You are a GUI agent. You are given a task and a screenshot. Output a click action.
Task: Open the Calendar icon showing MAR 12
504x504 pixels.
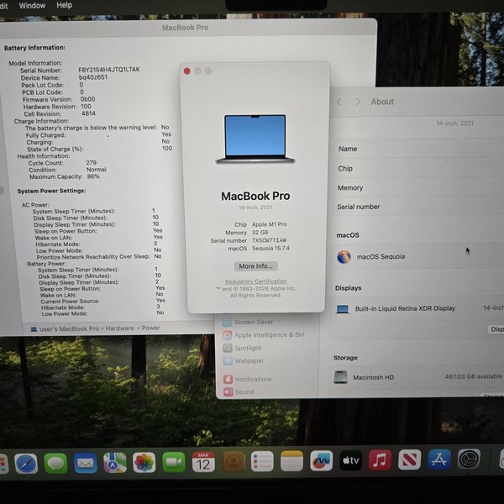(203, 462)
